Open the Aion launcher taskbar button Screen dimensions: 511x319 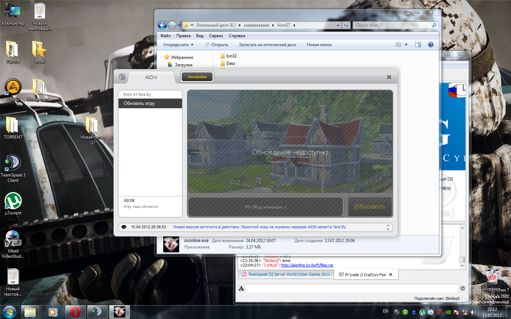[119, 312]
